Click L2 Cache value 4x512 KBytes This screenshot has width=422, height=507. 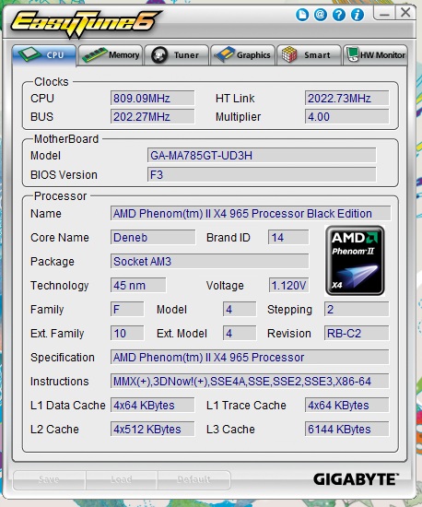click(x=153, y=429)
